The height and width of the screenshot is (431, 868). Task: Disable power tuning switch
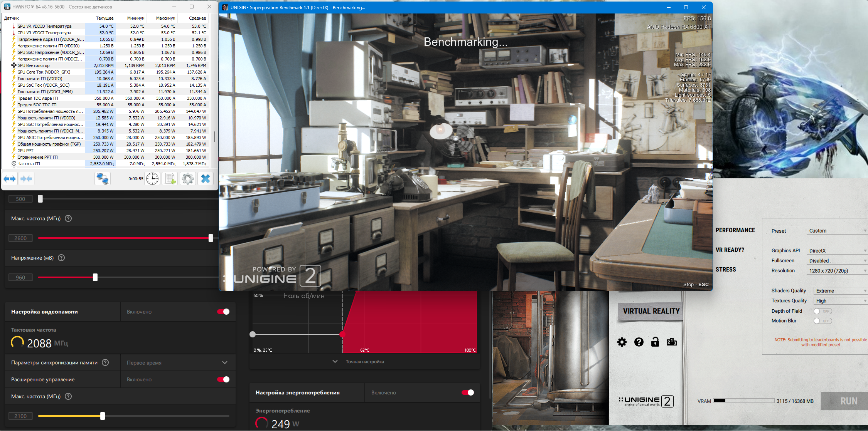[467, 392]
